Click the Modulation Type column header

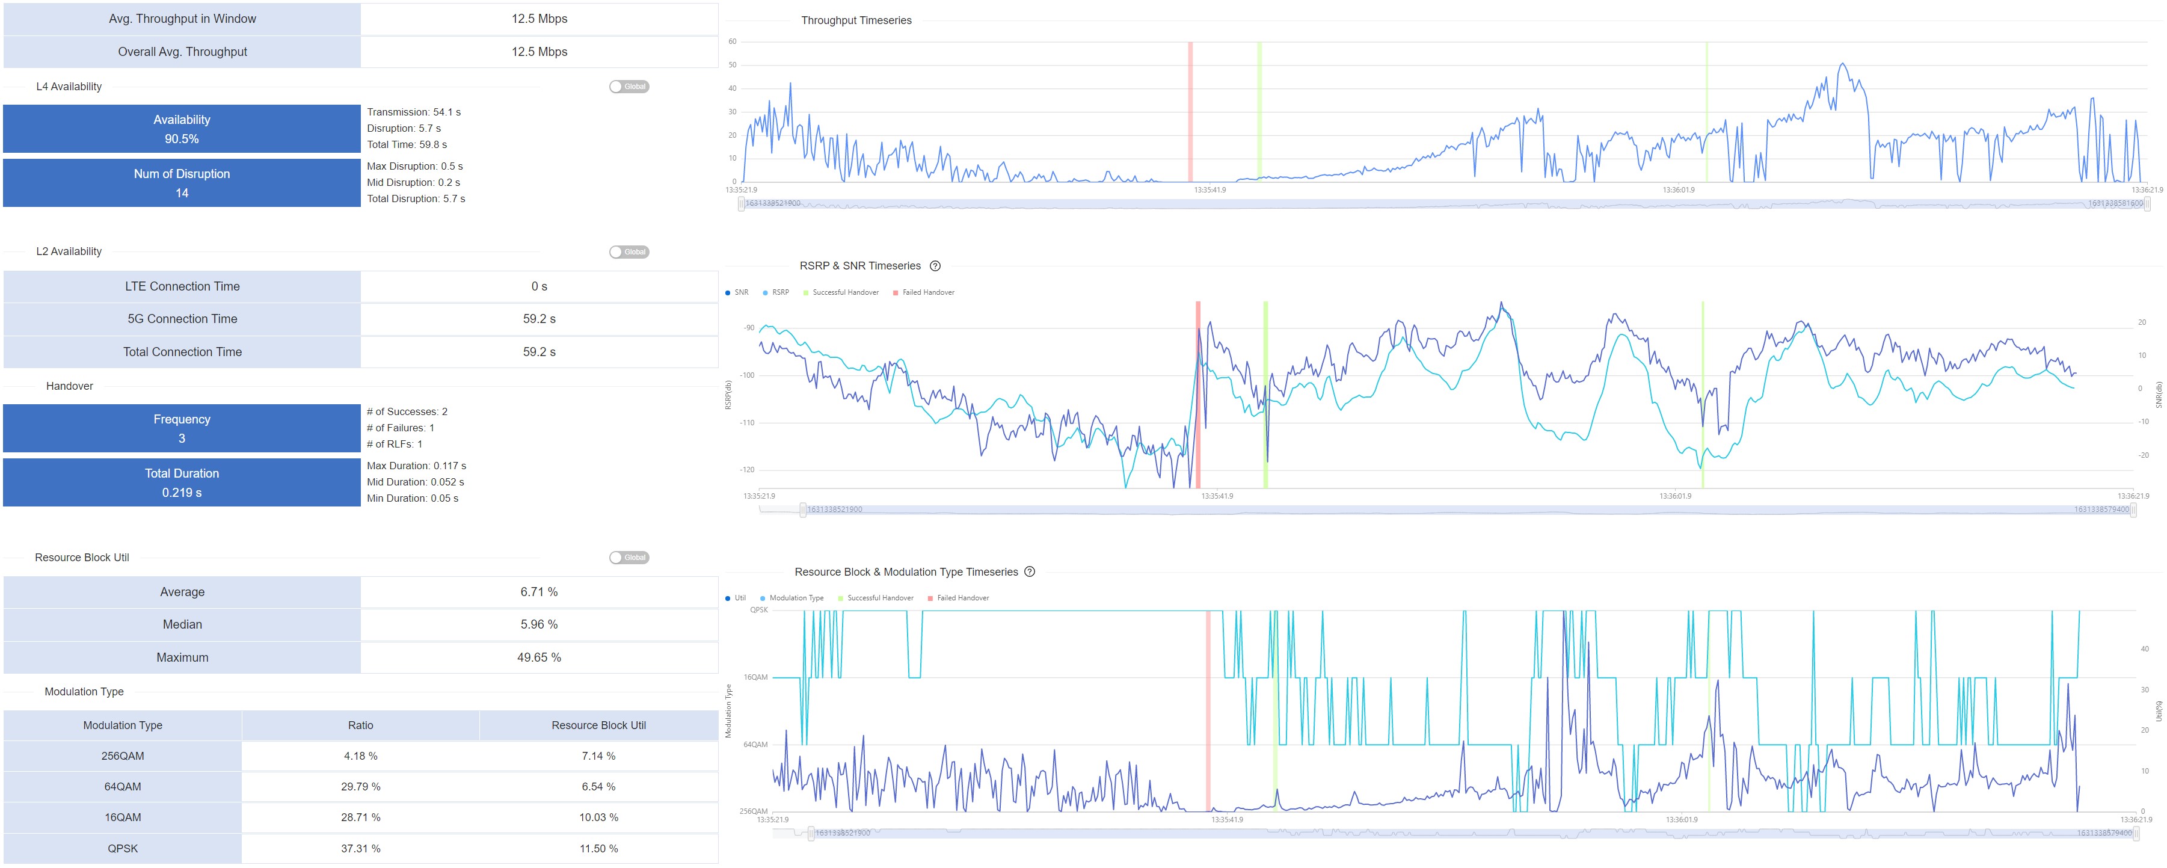click(x=123, y=725)
